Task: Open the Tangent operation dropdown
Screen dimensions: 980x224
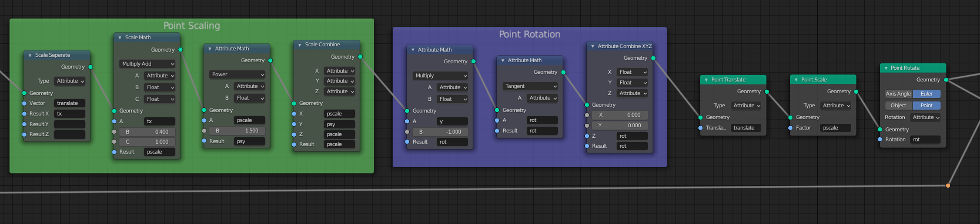Action: (530, 86)
